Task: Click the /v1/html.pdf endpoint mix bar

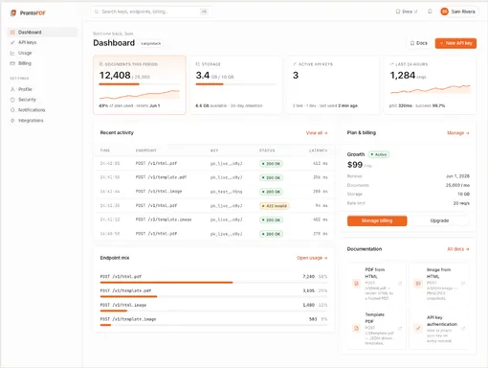Action: click(213, 283)
